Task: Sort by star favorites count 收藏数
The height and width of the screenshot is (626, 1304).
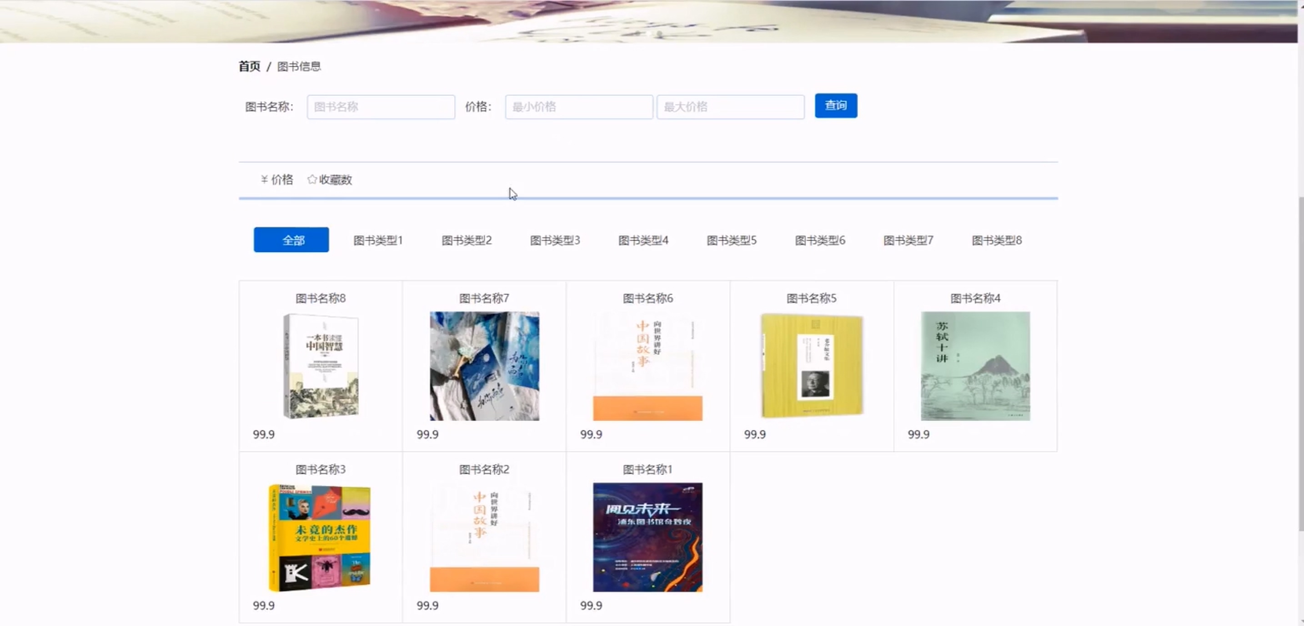Action: pos(330,179)
